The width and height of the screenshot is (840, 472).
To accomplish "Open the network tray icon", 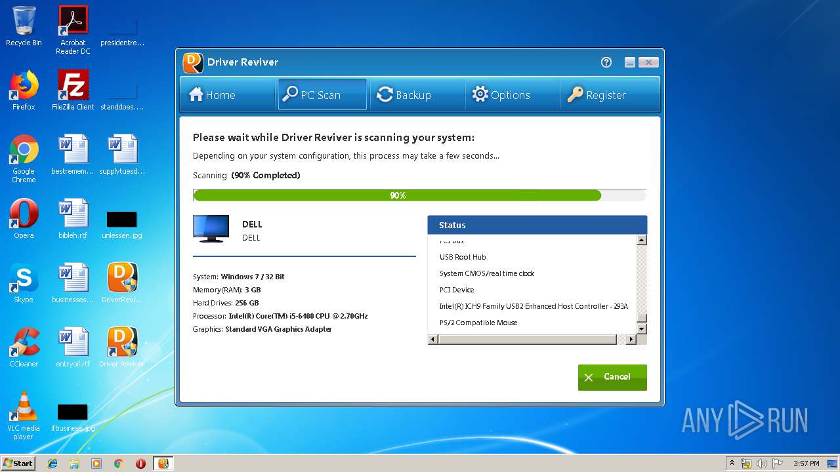I will (x=746, y=463).
